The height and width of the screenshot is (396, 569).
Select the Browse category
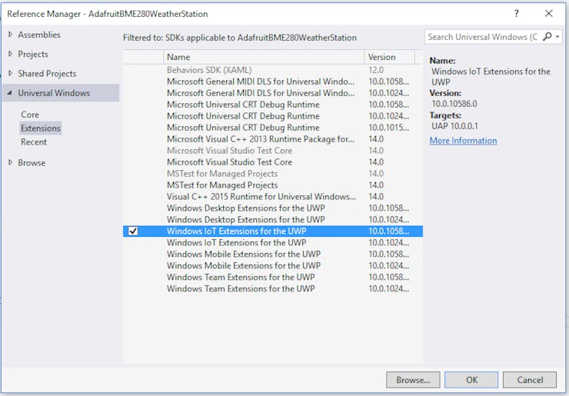[x=32, y=162]
